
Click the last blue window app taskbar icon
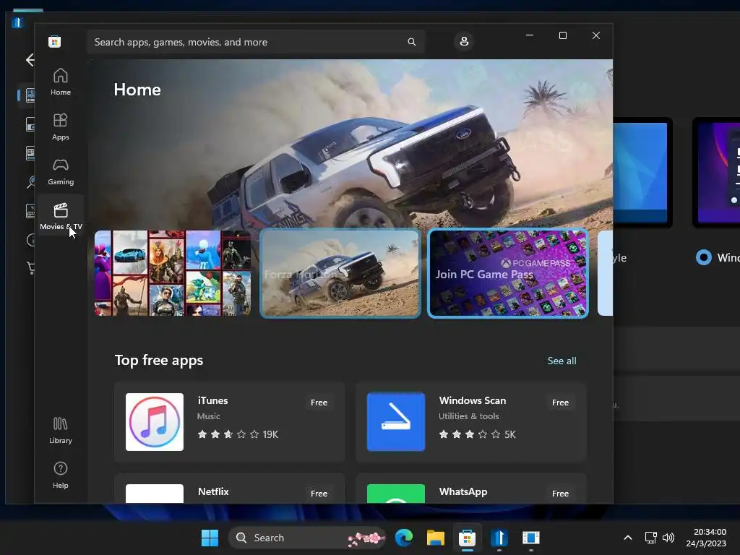click(531, 538)
